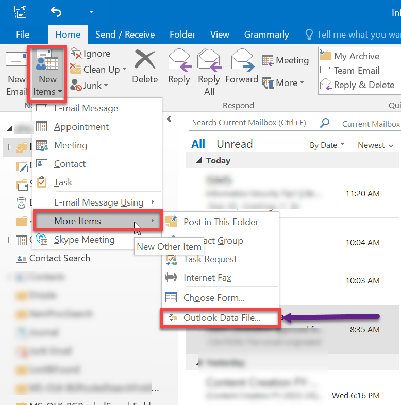401x405 pixels.
Task: Open Contact Search folder
Action: tap(53, 258)
